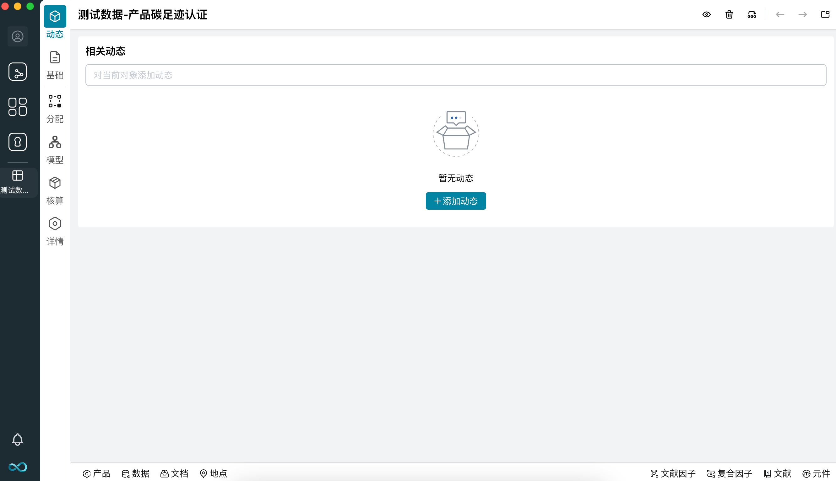
Task: Click the share-nodes sidebar icon
Action: pos(18,72)
